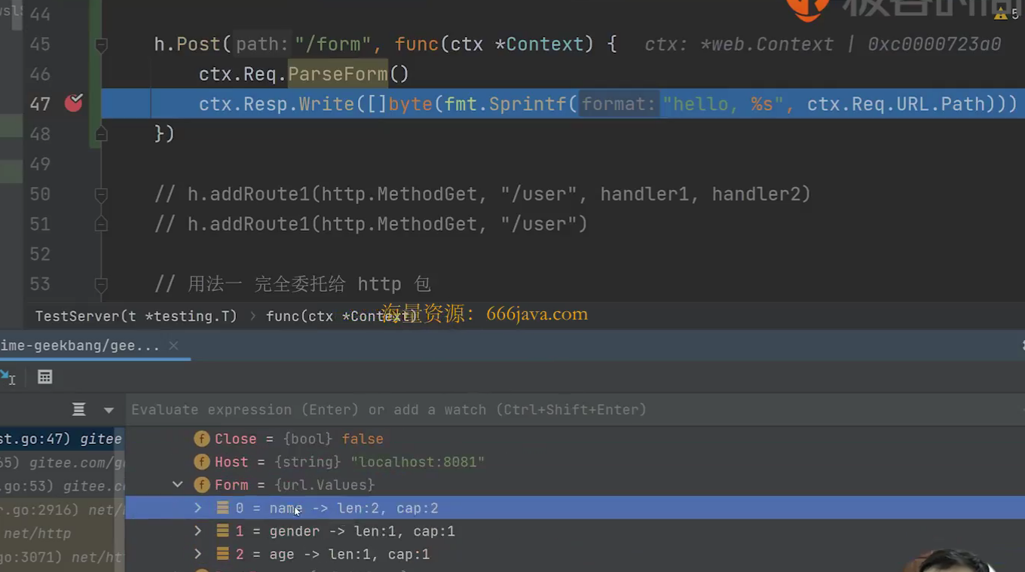Open the frames filter dropdown arrow
The width and height of the screenshot is (1025, 572).
click(109, 410)
